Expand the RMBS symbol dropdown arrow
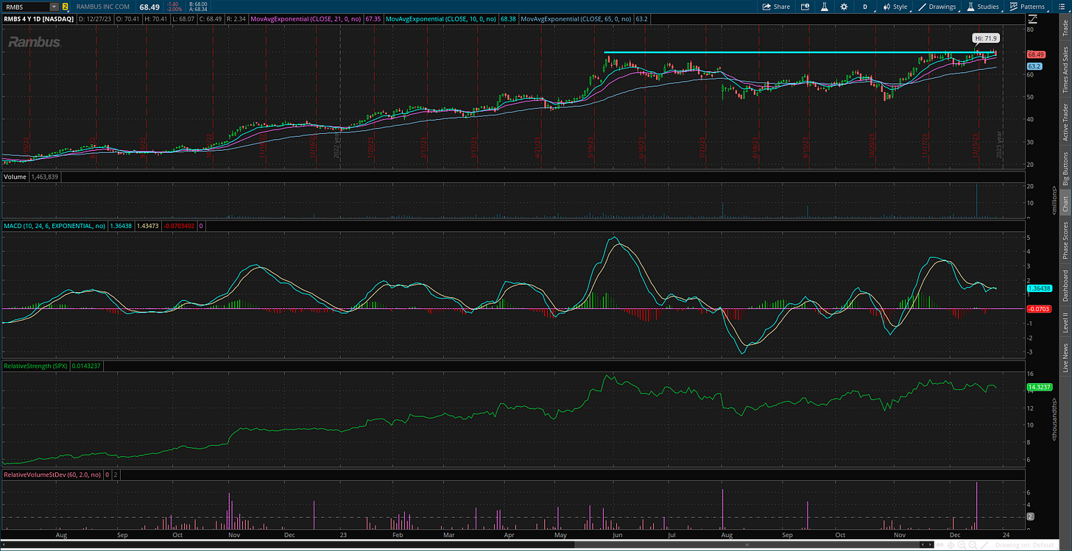This screenshot has height=551, width=1072. [53, 7]
